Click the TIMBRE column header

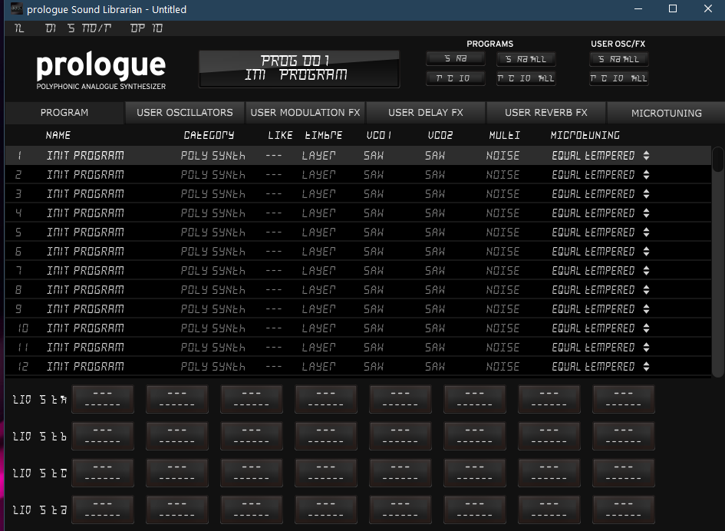click(x=324, y=135)
